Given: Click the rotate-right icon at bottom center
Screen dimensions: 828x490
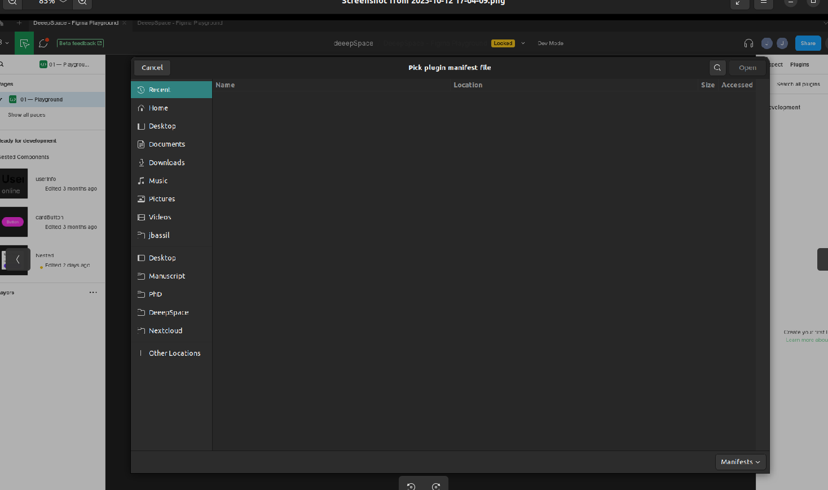Looking at the screenshot, I should (435, 485).
